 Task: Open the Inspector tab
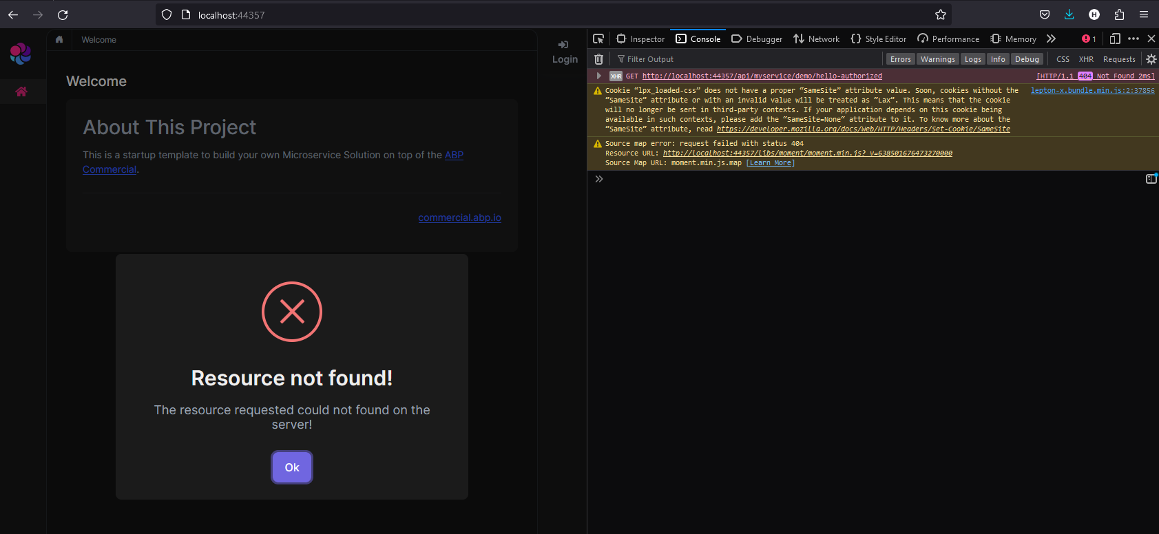point(640,39)
